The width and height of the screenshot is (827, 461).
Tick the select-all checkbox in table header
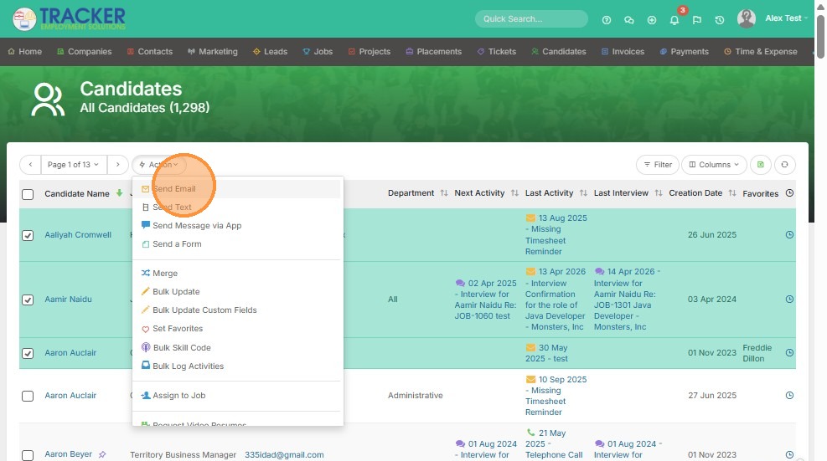[x=28, y=194]
